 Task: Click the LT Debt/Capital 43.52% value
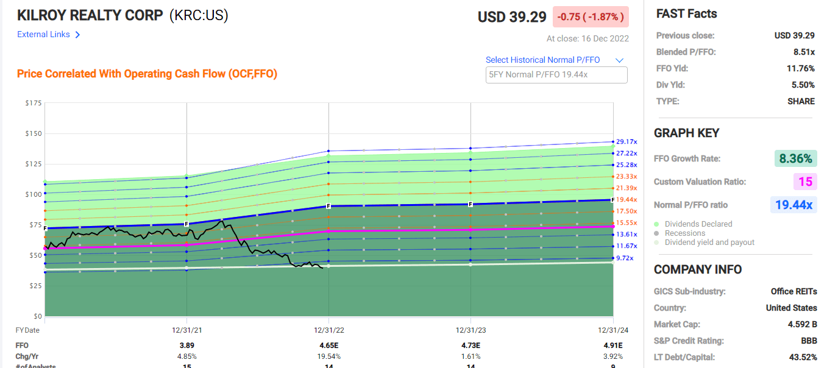click(x=802, y=357)
